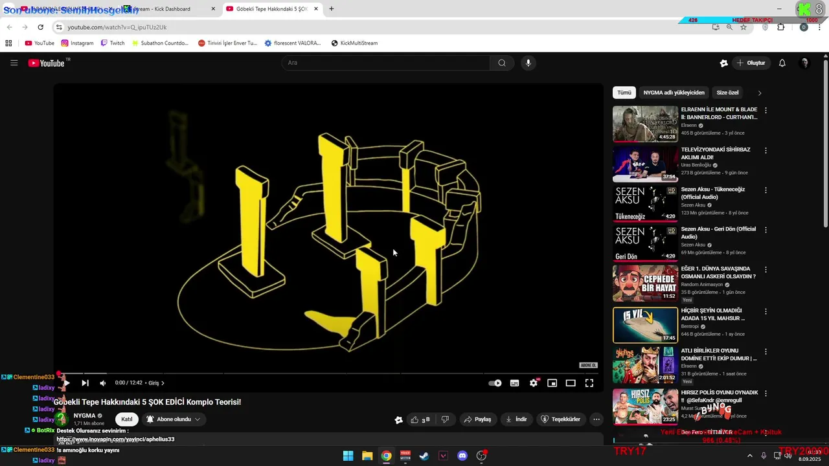Open the Cephede Bir Hayat thumbnail
Image resolution: width=829 pixels, height=466 pixels.
coord(645,283)
